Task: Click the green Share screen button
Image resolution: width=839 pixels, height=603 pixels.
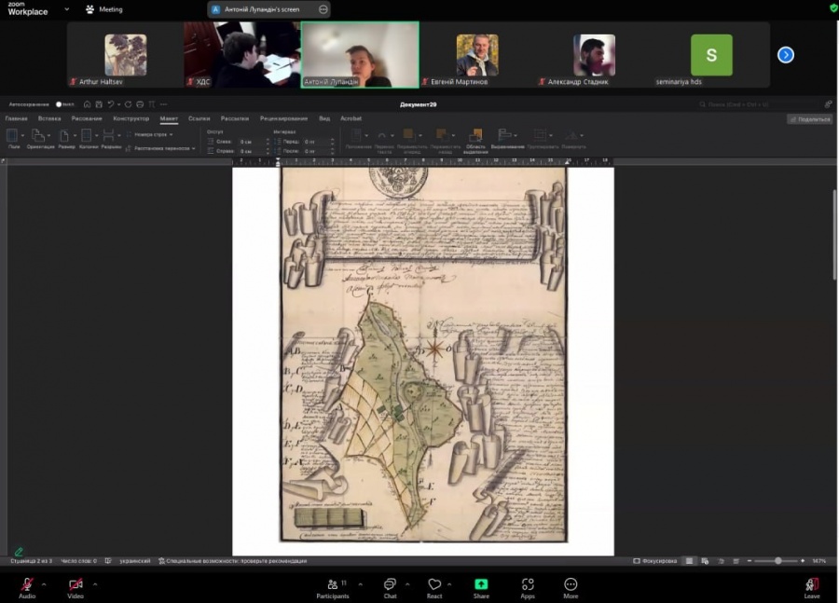Action: 481,587
